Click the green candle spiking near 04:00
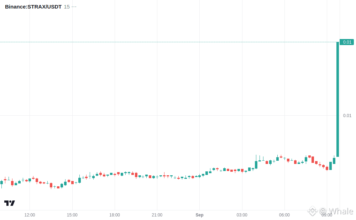 tap(256, 162)
